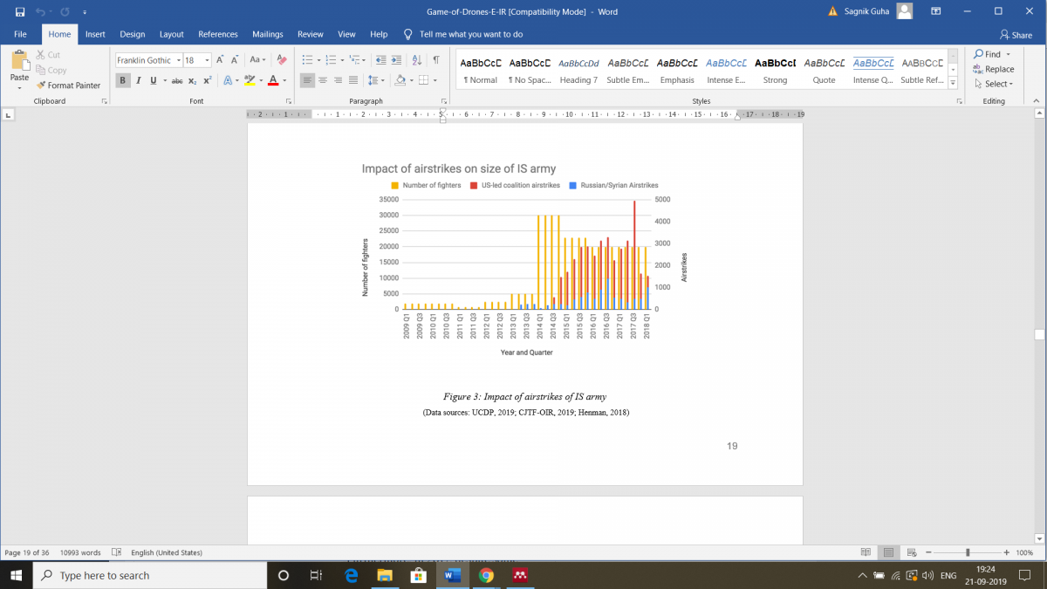Switch to Web Layout view in status bar

coord(912,552)
